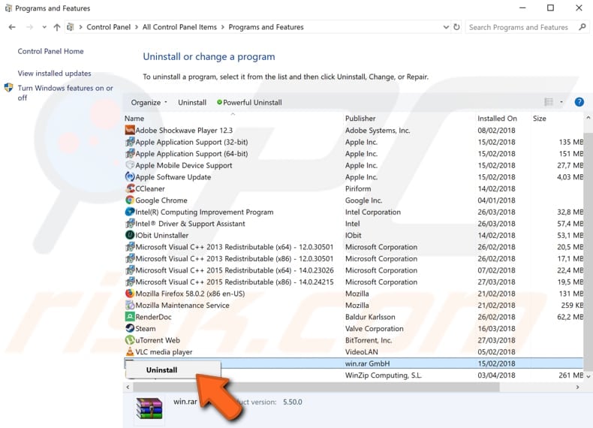Click the horizontal scrollbar thumb
Screen dimensions: 593x428
pos(316,387)
